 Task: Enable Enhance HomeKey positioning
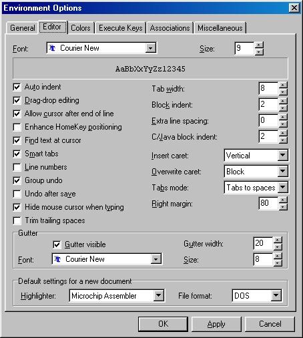tap(17, 127)
